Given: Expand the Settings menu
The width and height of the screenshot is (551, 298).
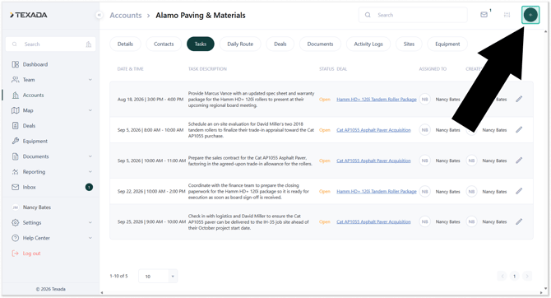Looking at the screenshot, I should (90, 222).
